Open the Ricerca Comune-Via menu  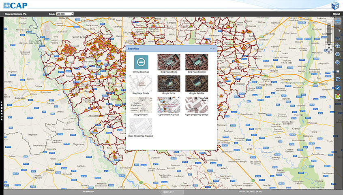coord(15,14)
